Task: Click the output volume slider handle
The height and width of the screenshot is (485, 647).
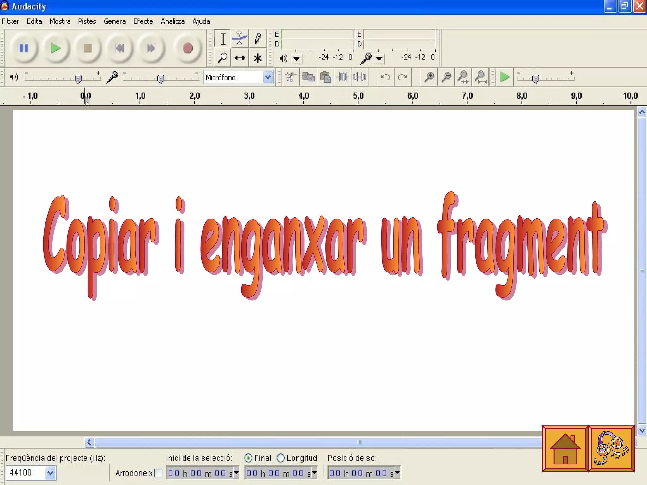Action: (78, 78)
